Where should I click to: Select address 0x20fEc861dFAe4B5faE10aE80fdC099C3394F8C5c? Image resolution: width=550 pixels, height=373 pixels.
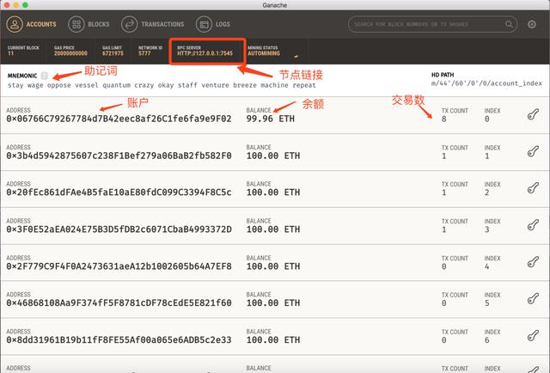[x=119, y=193]
